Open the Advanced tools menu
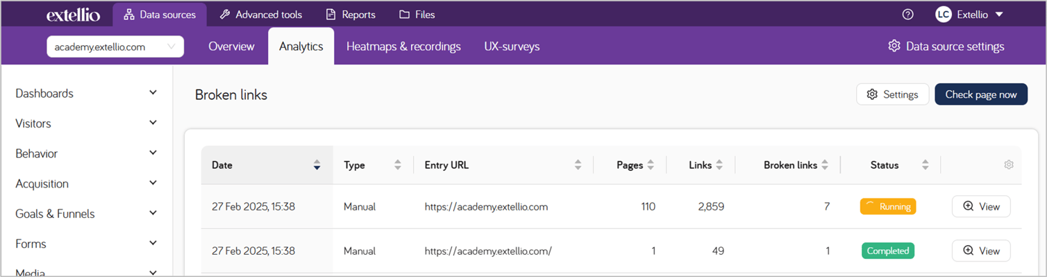Viewport: 1047px width, 277px height. click(x=260, y=15)
